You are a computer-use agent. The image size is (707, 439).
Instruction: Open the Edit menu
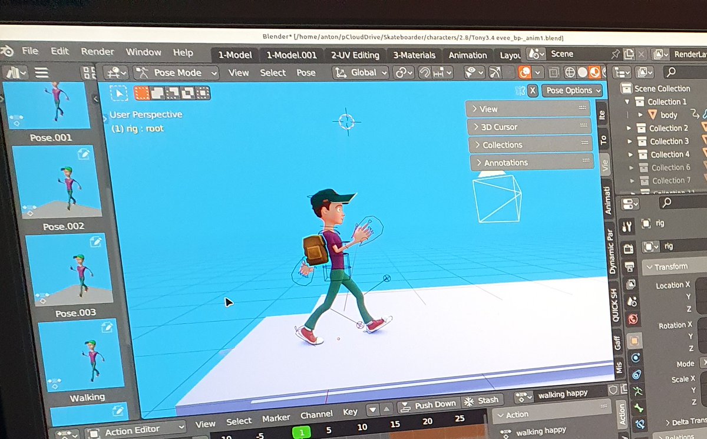coord(60,51)
